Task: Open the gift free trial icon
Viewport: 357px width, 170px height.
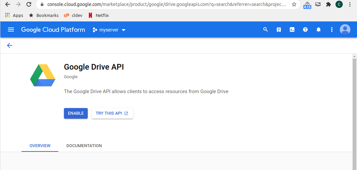Action: [279, 29]
